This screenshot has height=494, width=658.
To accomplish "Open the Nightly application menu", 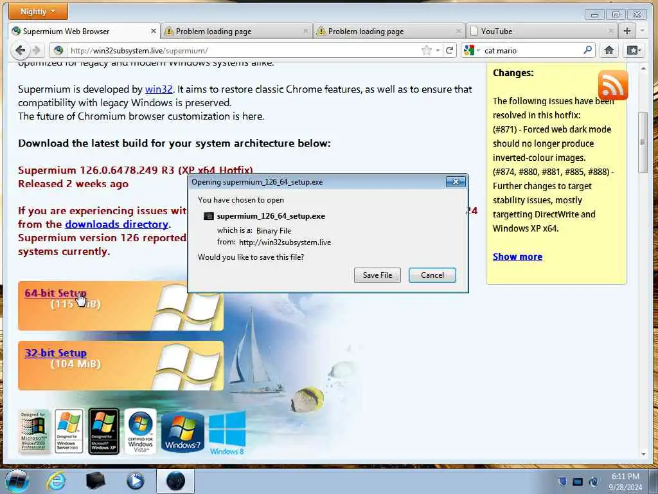I will (38, 12).
